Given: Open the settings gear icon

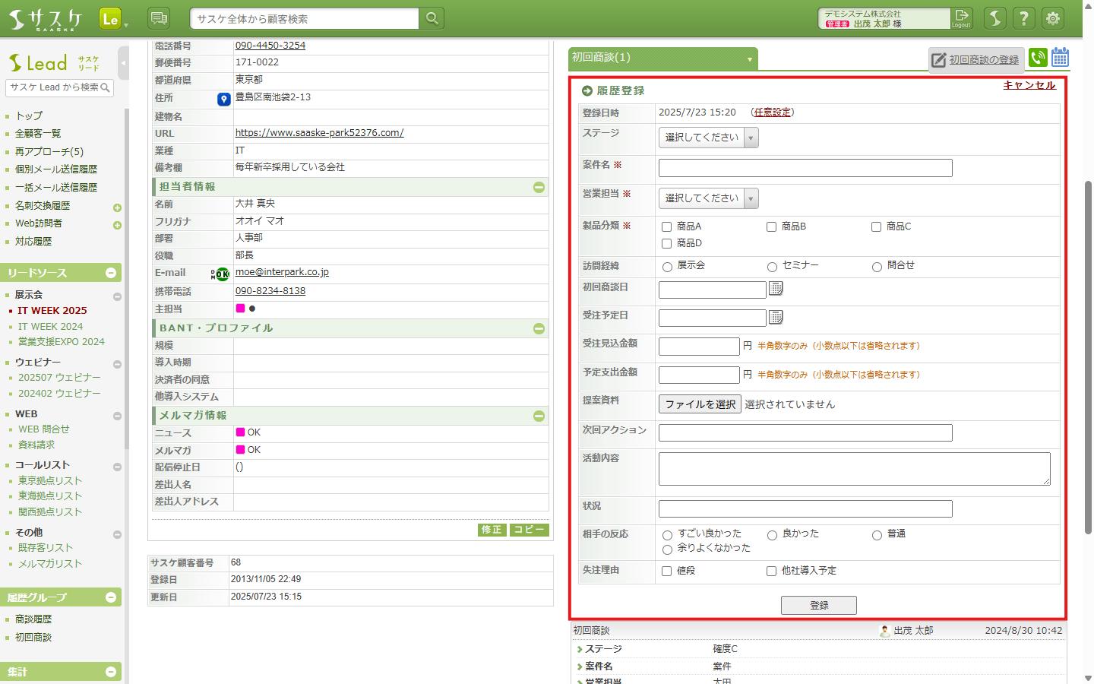Looking at the screenshot, I should pyautogui.click(x=1052, y=18).
